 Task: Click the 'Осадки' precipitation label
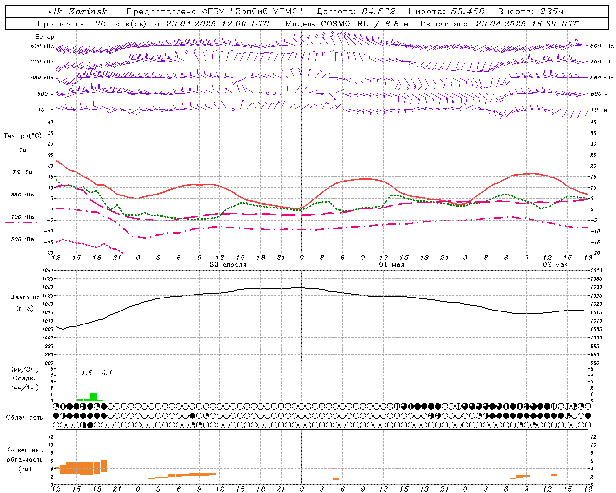point(25,378)
